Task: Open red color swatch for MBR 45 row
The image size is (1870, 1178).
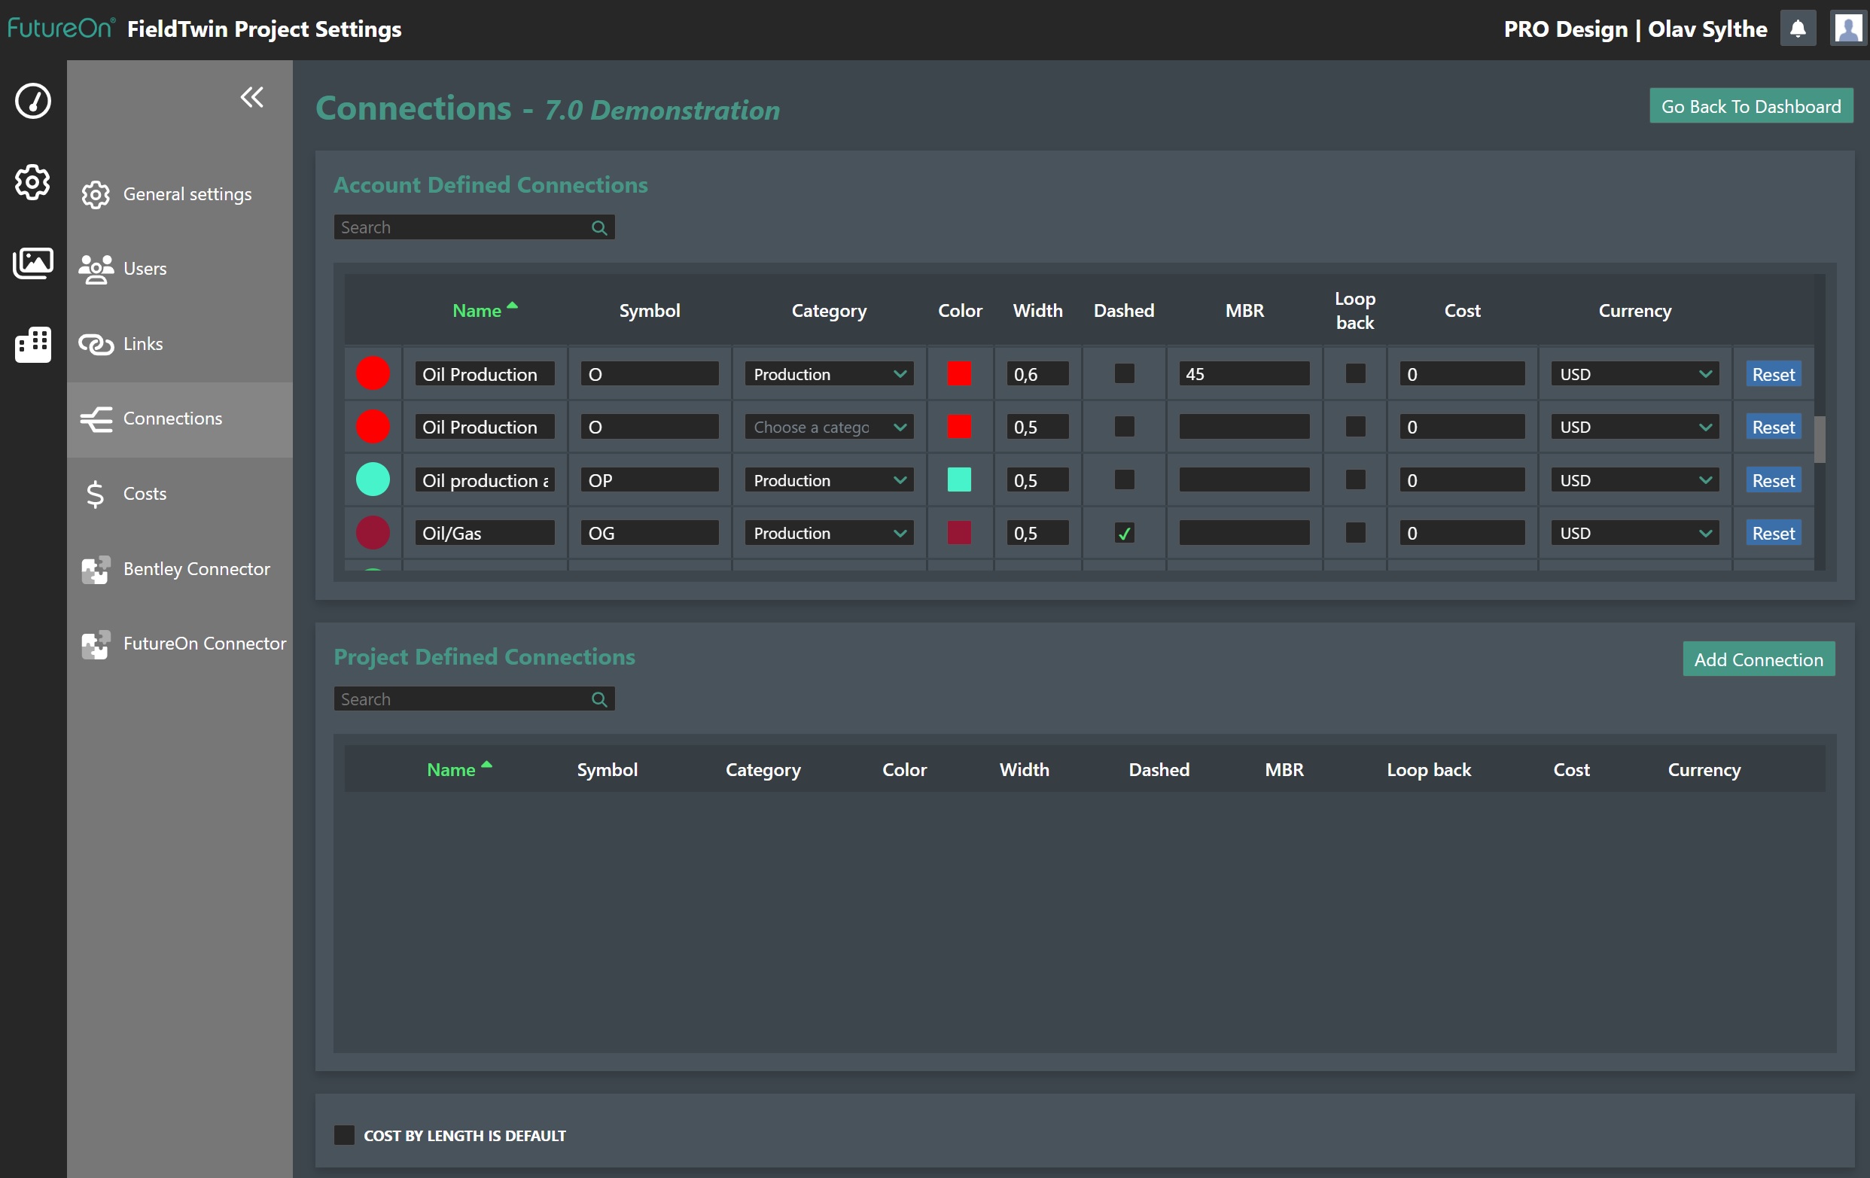Action: pos(959,373)
